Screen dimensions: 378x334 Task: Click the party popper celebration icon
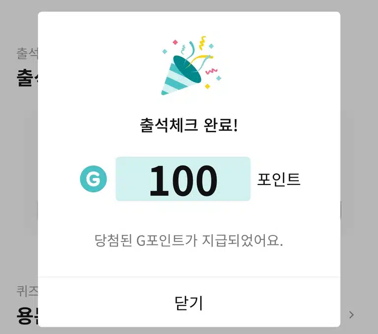[x=191, y=65]
